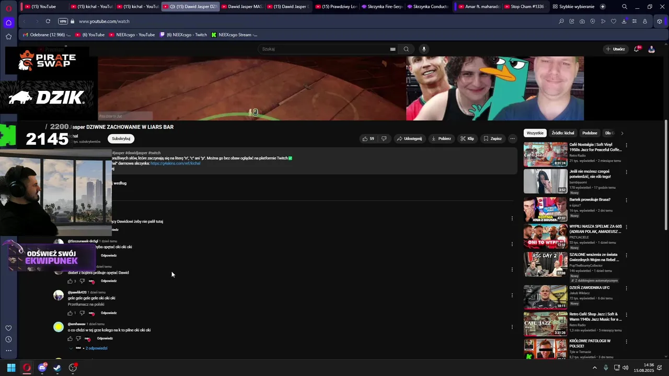Open the new tab plus button
Image resolution: width=669 pixels, height=376 pixels.
coord(603,6)
